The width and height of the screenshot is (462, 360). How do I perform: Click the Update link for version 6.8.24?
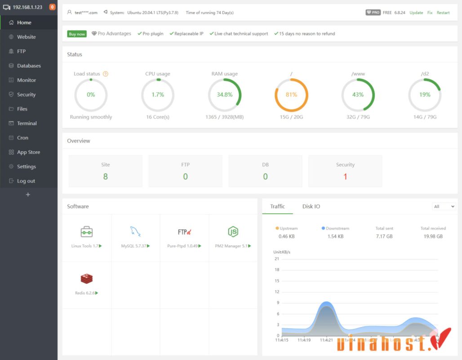click(416, 13)
